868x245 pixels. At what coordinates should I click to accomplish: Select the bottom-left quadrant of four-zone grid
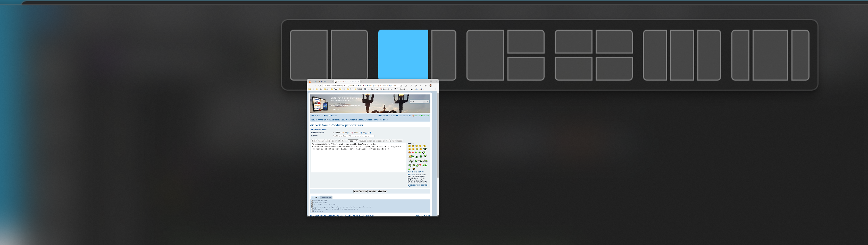pyautogui.click(x=573, y=68)
